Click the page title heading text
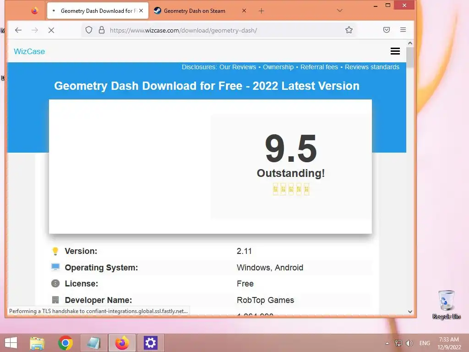Screen dimensions: 469x352 click(x=207, y=86)
